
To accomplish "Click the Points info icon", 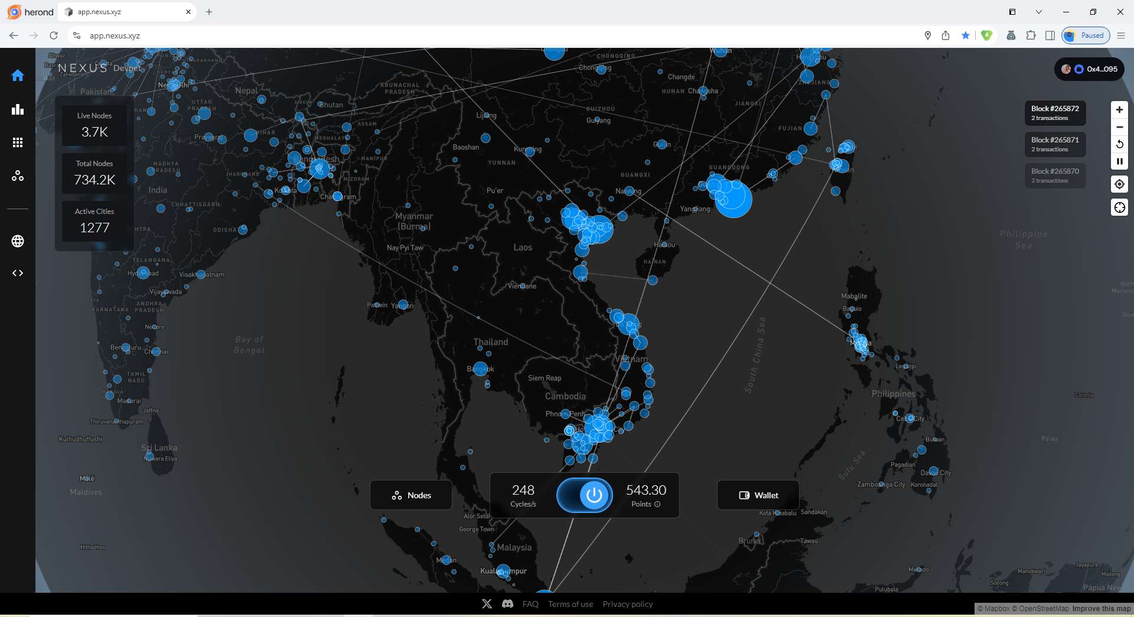I will click(657, 504).
